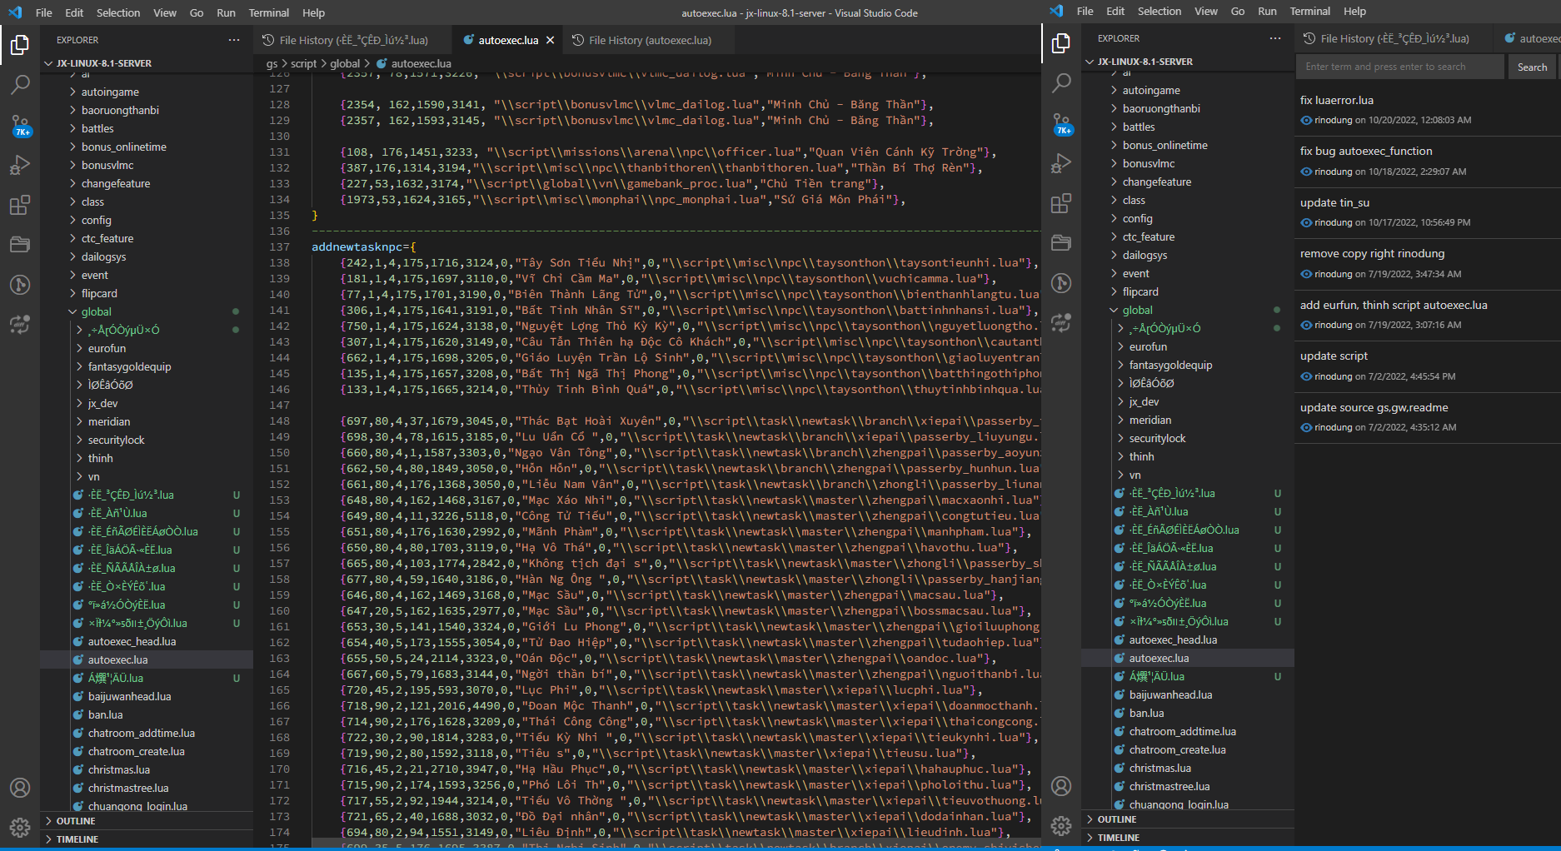Open Explorer view in right window activity bar
The width and height of the screenshot is (1561, 851).
pos(1061,42)
